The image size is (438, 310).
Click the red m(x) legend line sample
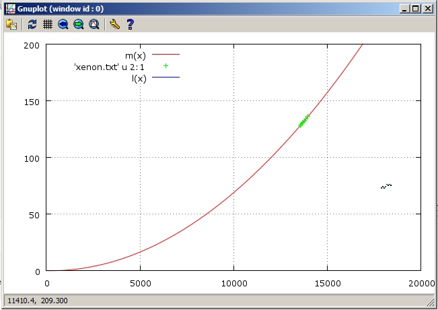tap(166, 55)
